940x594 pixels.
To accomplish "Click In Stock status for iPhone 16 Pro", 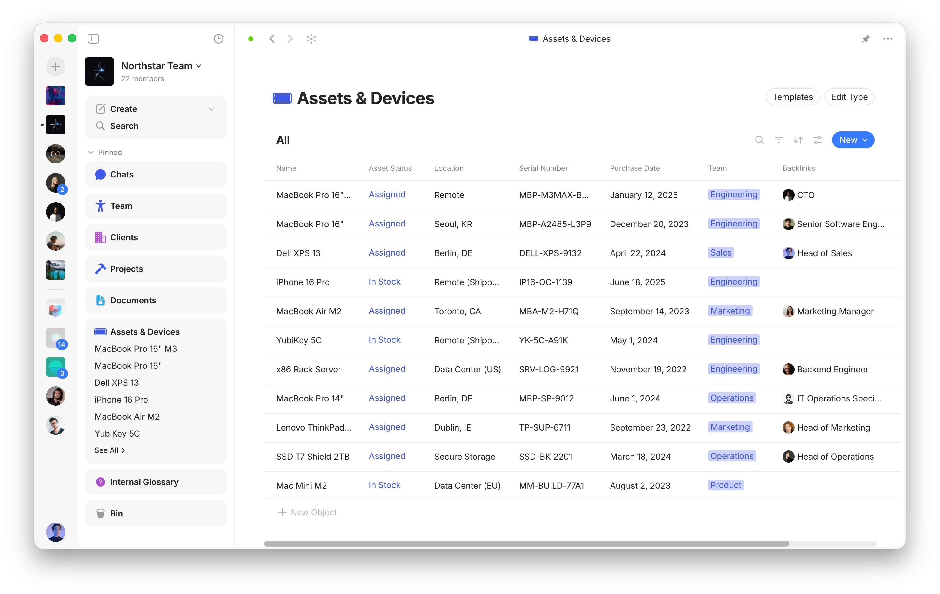I will point(385,281).
